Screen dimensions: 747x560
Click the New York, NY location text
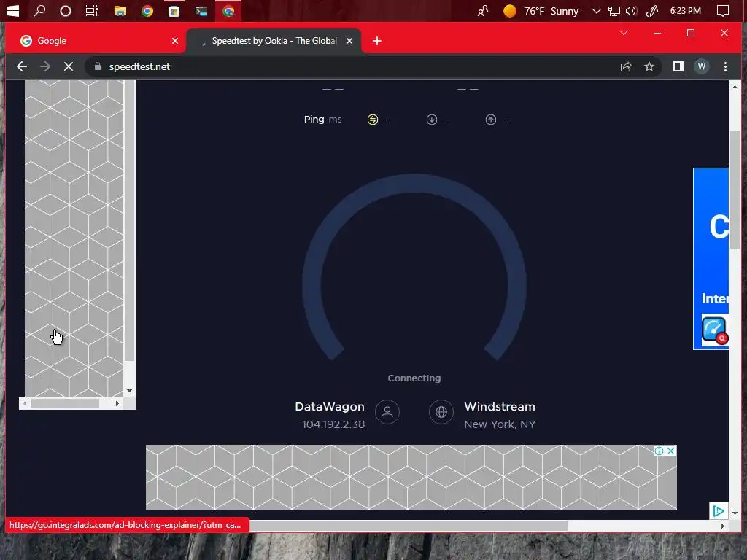click(500, 424)
